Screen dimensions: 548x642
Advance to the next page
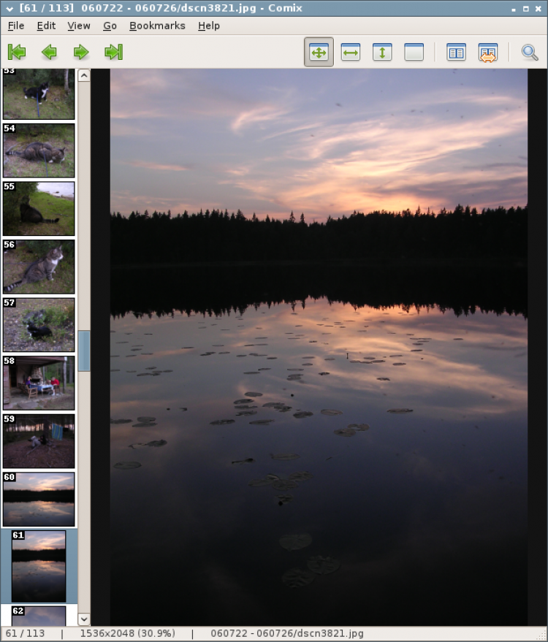(x=81, y=52)
